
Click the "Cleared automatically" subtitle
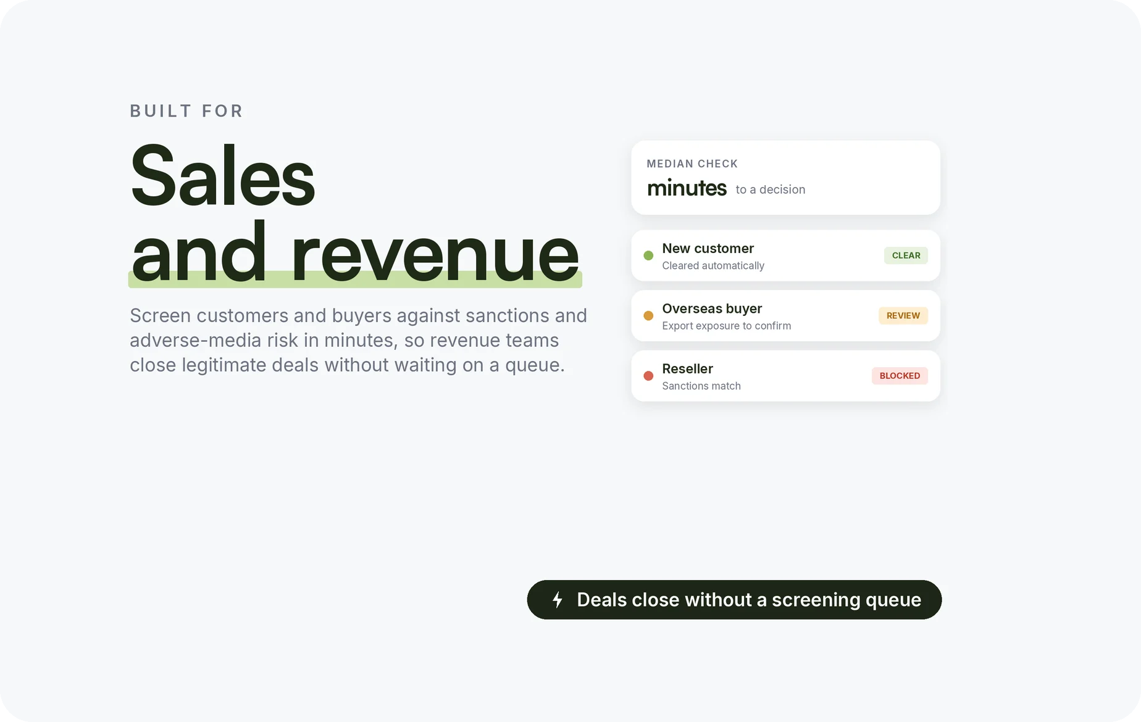pyautogui.click(x=713, y=265)
